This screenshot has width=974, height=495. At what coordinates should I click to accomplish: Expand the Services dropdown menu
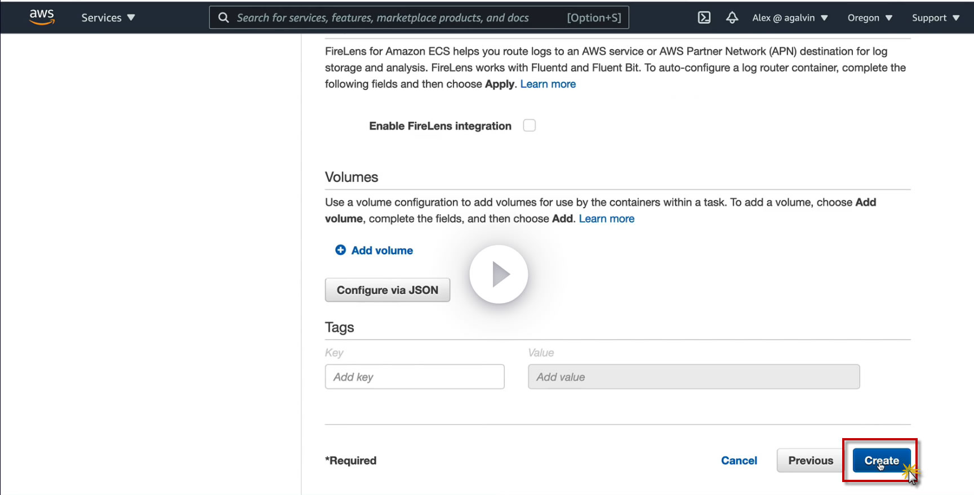(108, 17)
